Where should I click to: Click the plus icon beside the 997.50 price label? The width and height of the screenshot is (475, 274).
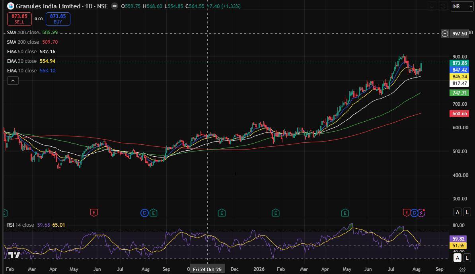(445, 34)
